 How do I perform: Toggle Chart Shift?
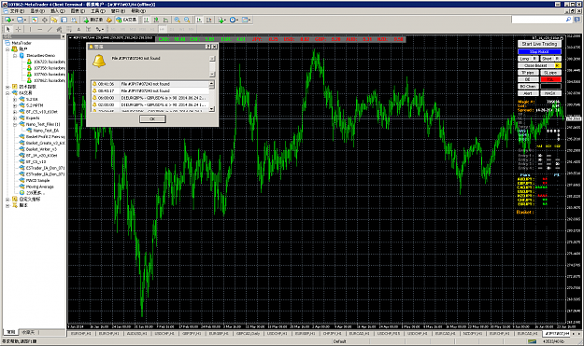click(209, 20)
